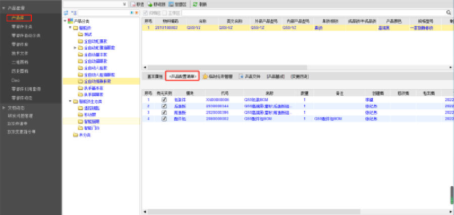This screenshot has height=215, width=454.
Task: Click the magnifier search icon at far right
Action: pos(448,12)
